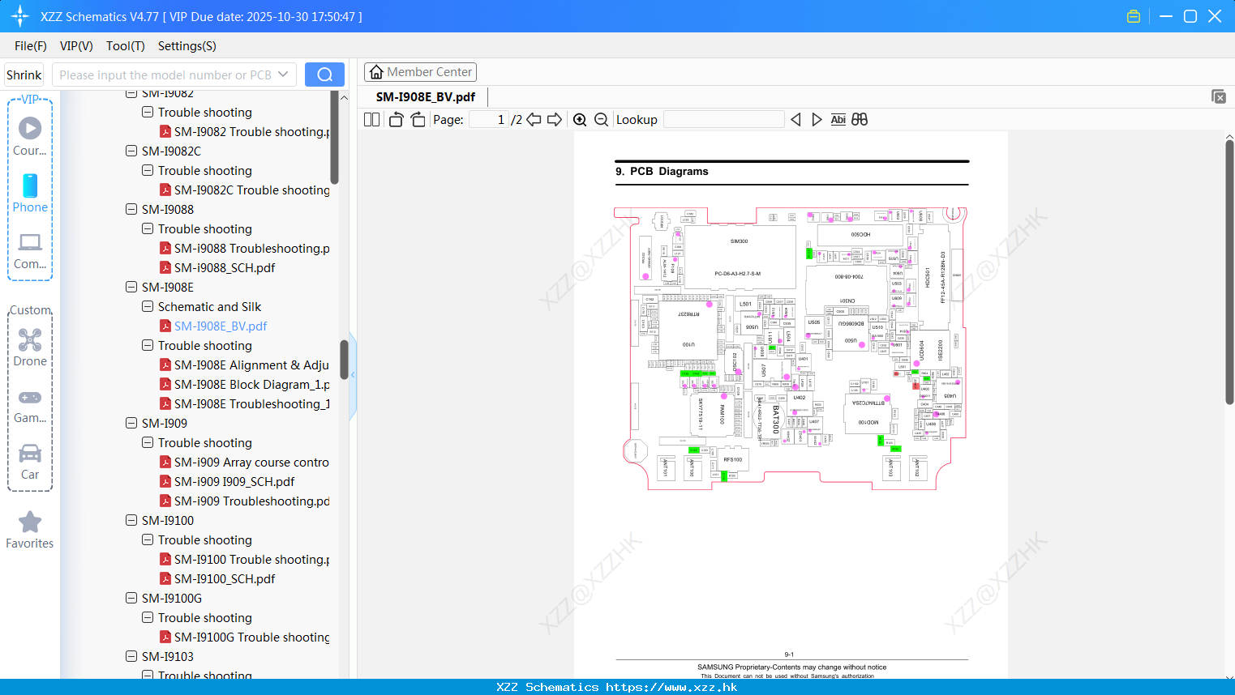Zoom out of the PCB diagram
This screenshot has width=1235, height=695.
[601, 119]
